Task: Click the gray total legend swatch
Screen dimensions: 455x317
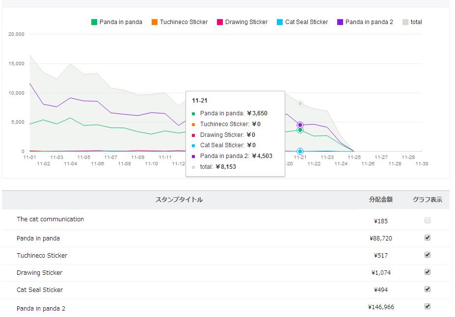Action: (x=405, y=22)
